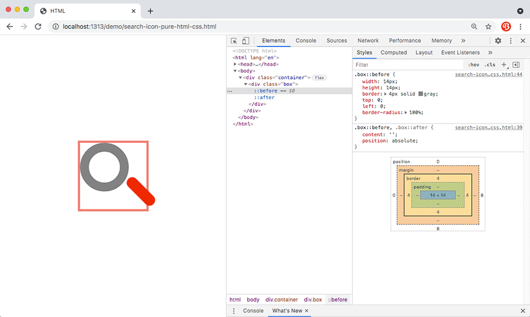Open the Memory tab
530x317 pixels.
point(442,41)
